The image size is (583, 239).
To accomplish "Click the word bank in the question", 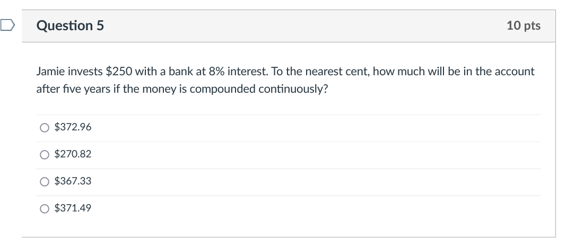I will [x=179, y=71].
